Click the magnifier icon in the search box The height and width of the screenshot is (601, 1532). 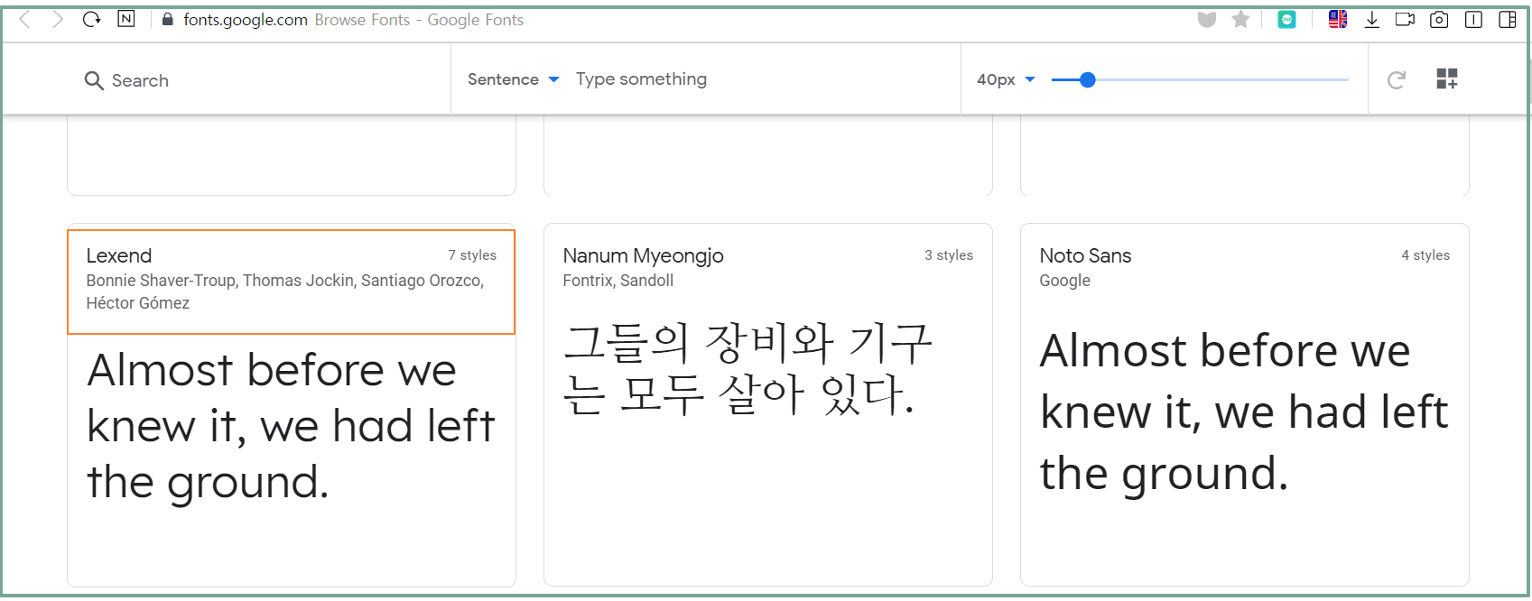[x=94, y=80]
